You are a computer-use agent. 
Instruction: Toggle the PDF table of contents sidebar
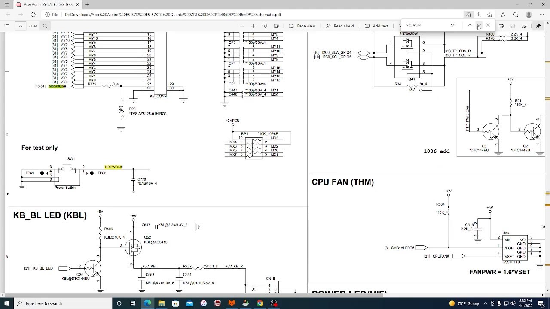[x=6, y=26]
